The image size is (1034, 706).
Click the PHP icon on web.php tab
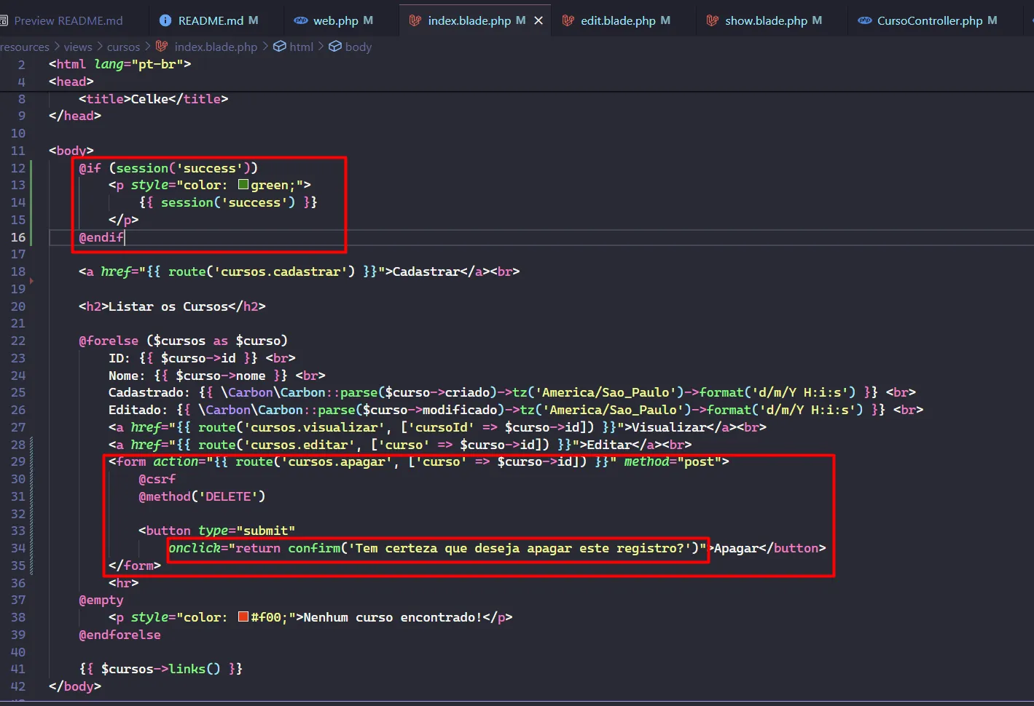pos(300,20)
